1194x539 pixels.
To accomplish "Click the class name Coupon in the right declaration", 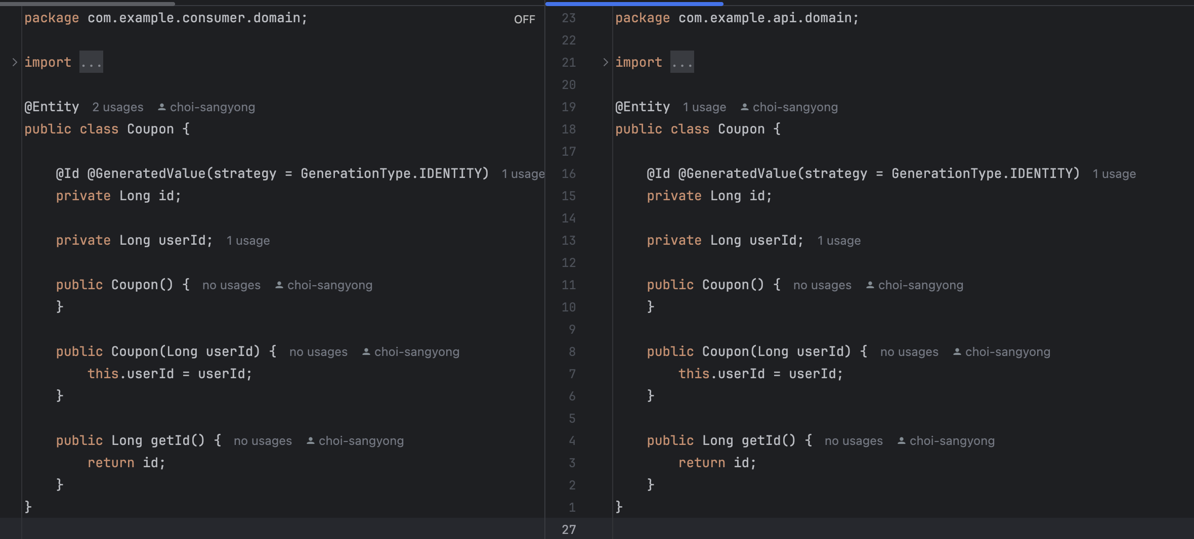I will point(741,129).
